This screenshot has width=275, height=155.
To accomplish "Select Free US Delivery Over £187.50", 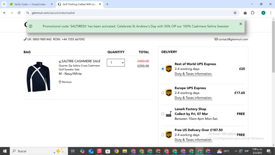I will pos(163,135).
